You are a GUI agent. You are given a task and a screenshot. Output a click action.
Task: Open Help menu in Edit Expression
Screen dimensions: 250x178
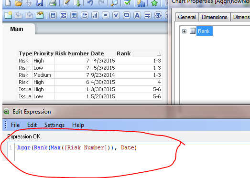click(x=78, y=125)
